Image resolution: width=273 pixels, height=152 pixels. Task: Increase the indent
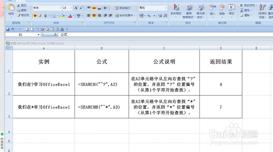click(x=110, y=15)
